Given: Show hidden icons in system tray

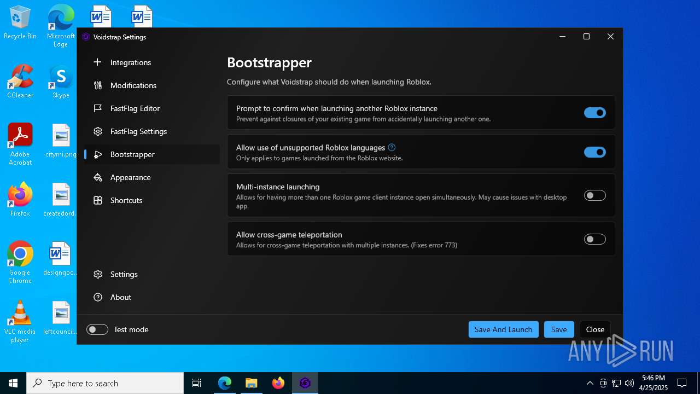Looking at the screenshot, I should click(x=590, y=383).
